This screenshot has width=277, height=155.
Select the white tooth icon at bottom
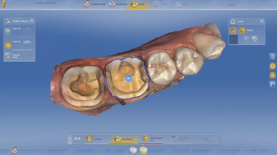133,150
